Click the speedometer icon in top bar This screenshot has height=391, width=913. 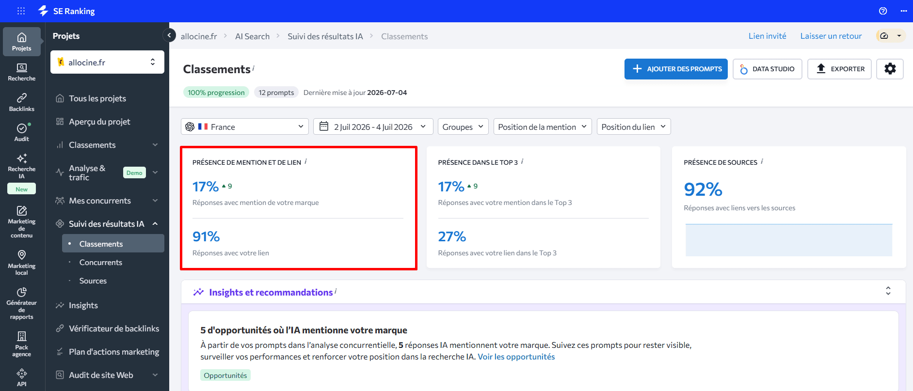pyautogui.click(x=884, y=36)
